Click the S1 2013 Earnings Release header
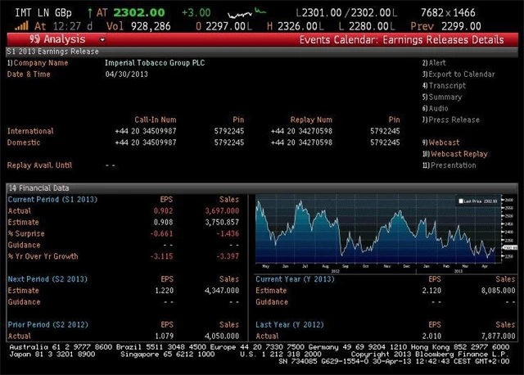Image resolution: width=524 pixels, height=375 pixels. pos(262,52)
